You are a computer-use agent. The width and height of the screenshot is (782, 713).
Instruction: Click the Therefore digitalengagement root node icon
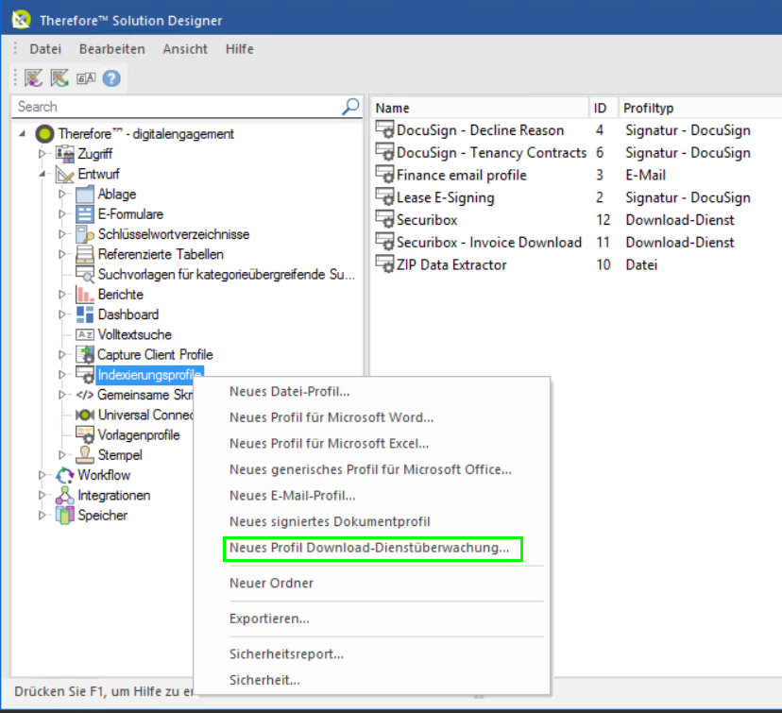[x=45, y=133]
